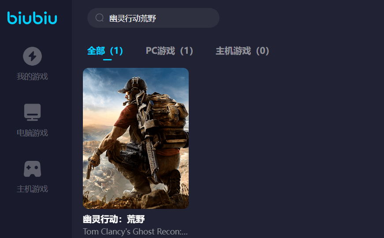
Task: Open the 电脑游戏 monitor icon
Action: [32, 112]
